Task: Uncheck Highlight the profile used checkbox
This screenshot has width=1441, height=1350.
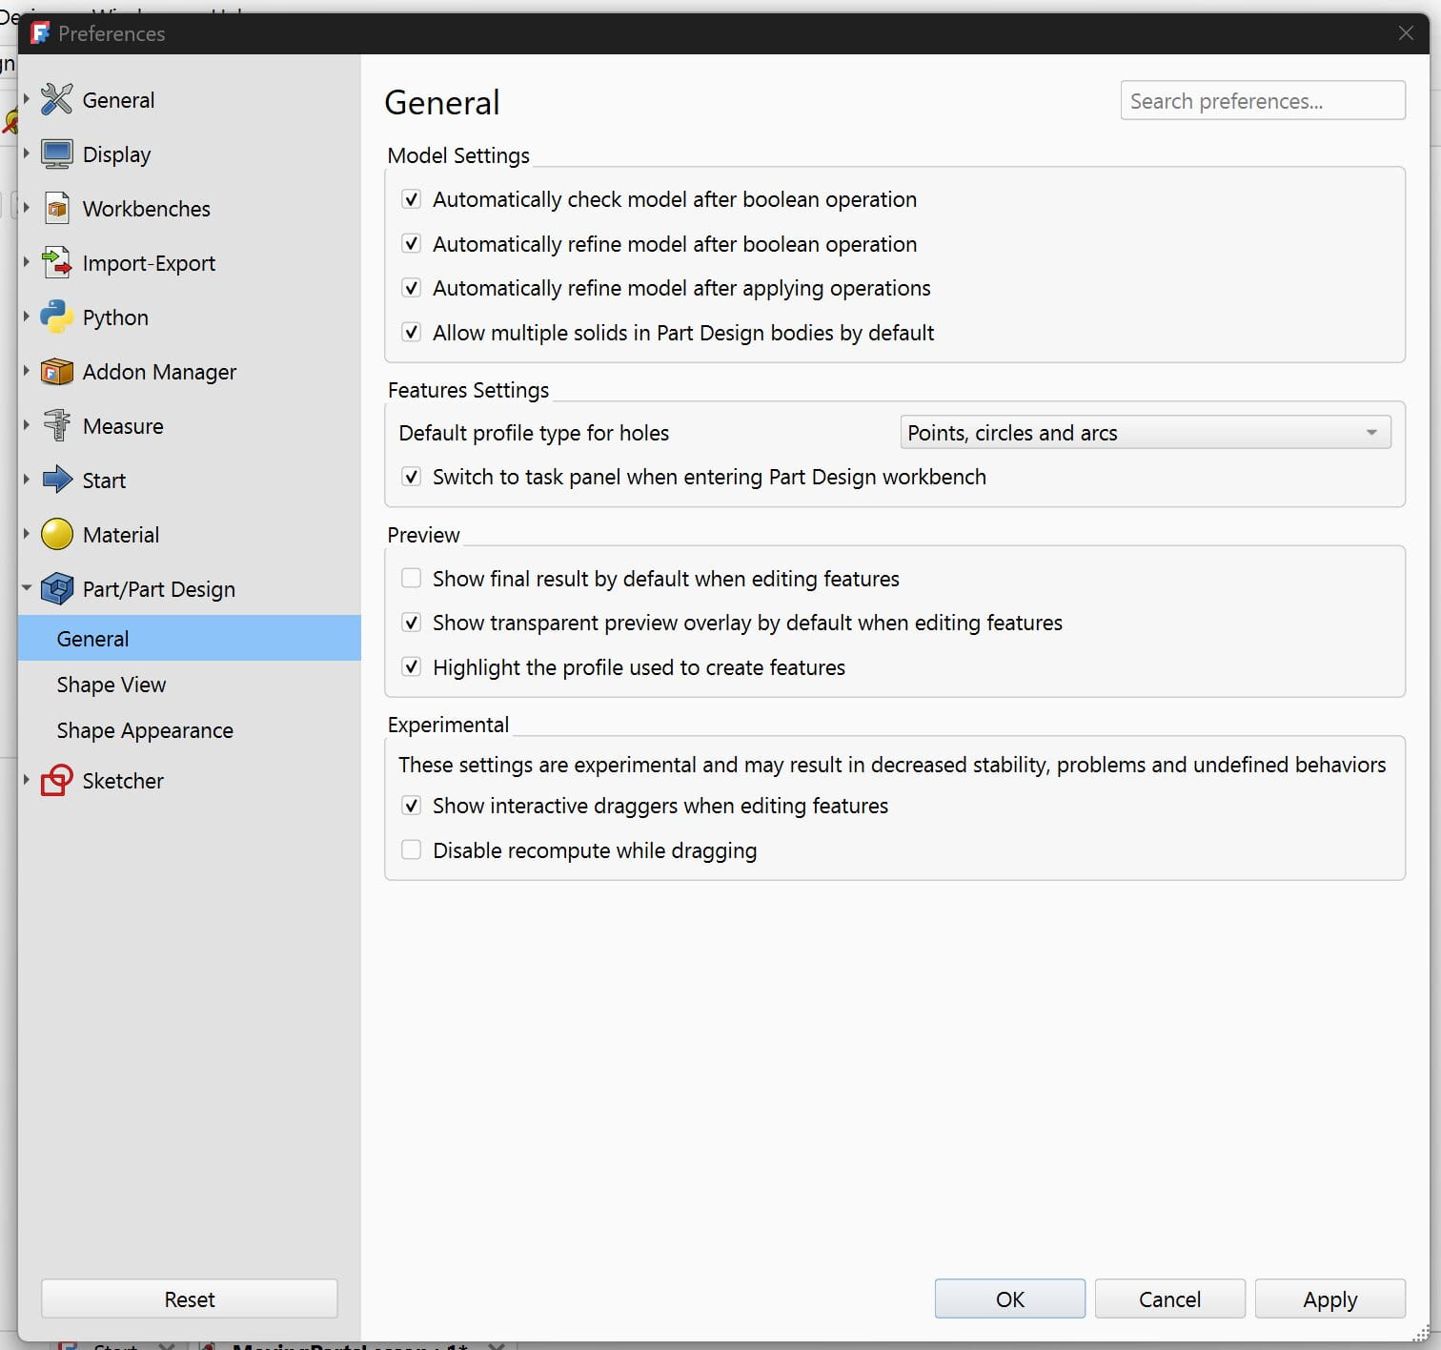Action: (412, 667)
